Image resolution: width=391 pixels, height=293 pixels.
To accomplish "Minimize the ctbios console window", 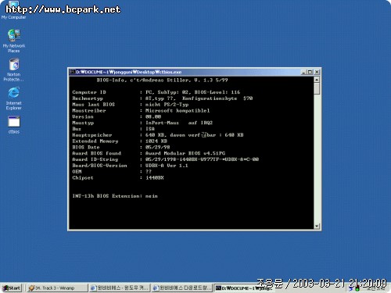I will [x=303, y=72].
